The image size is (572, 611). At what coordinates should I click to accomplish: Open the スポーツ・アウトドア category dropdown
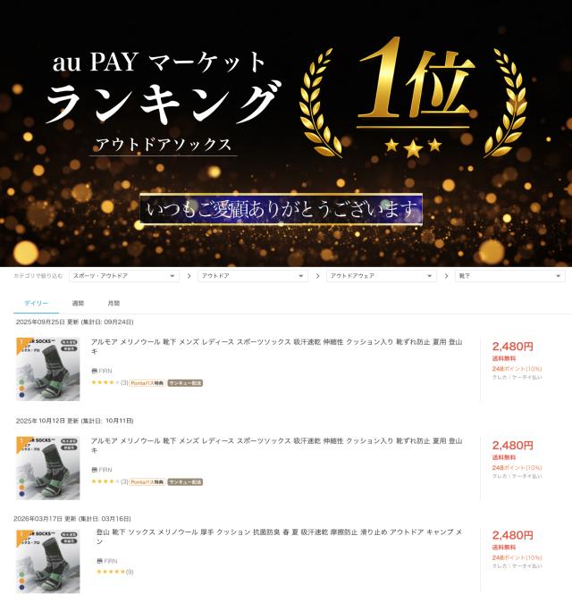[x=124, y=276]
